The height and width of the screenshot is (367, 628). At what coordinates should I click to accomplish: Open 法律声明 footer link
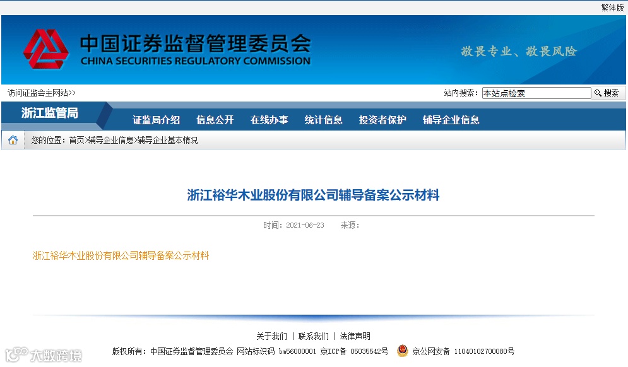pos(355,336)
